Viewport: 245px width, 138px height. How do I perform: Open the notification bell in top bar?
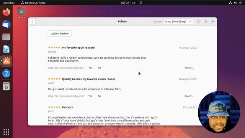click(x=141, y=3)
